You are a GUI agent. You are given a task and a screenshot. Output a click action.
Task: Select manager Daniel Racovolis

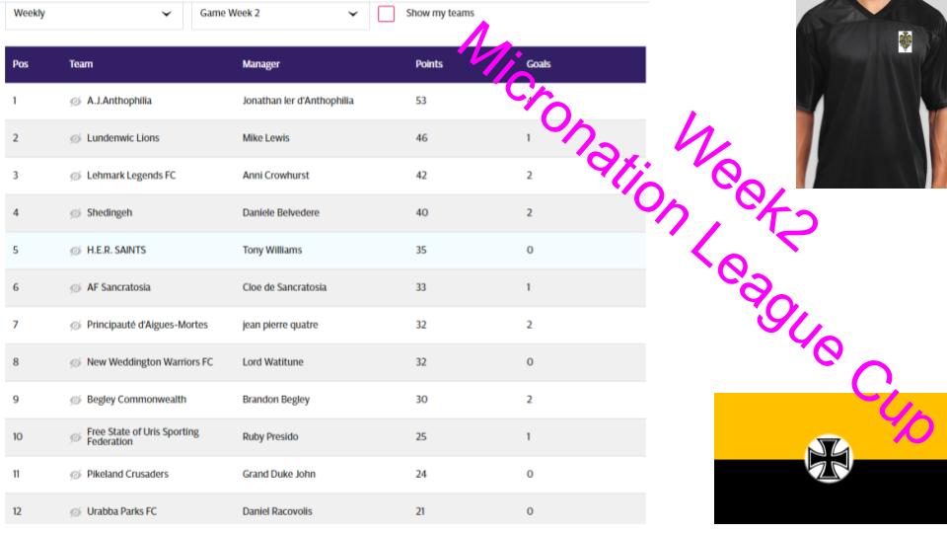coord(277,511)
